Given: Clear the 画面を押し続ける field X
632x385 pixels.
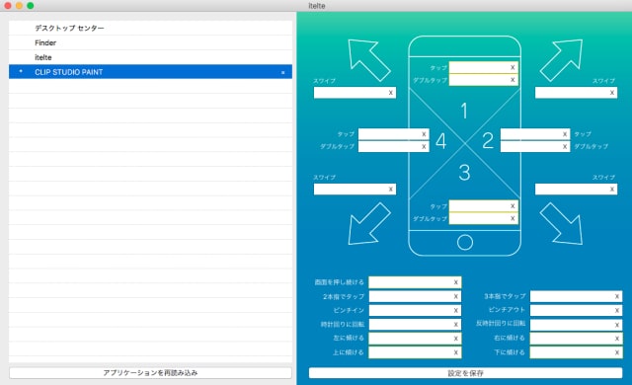Looking at the screenshot, I should 456,282.
